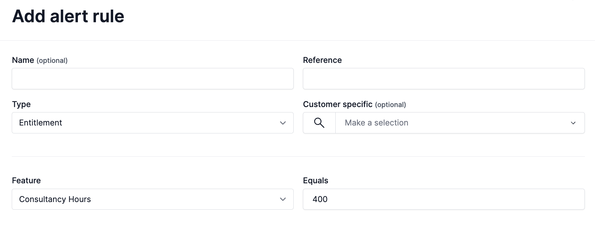Click the Type field label

tap(21, 105)
